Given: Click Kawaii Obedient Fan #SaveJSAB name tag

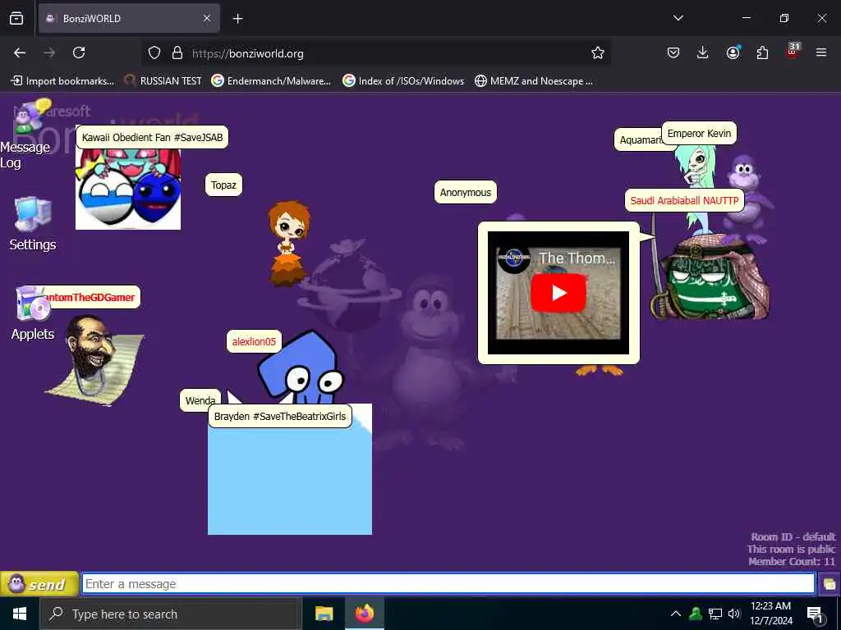Looking at the screenshot, I should click(x=152, y=137).
